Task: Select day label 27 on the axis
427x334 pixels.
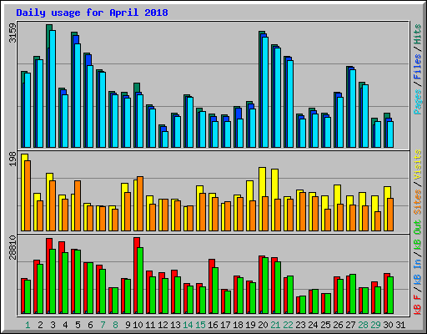Action: tap(350, 325)
